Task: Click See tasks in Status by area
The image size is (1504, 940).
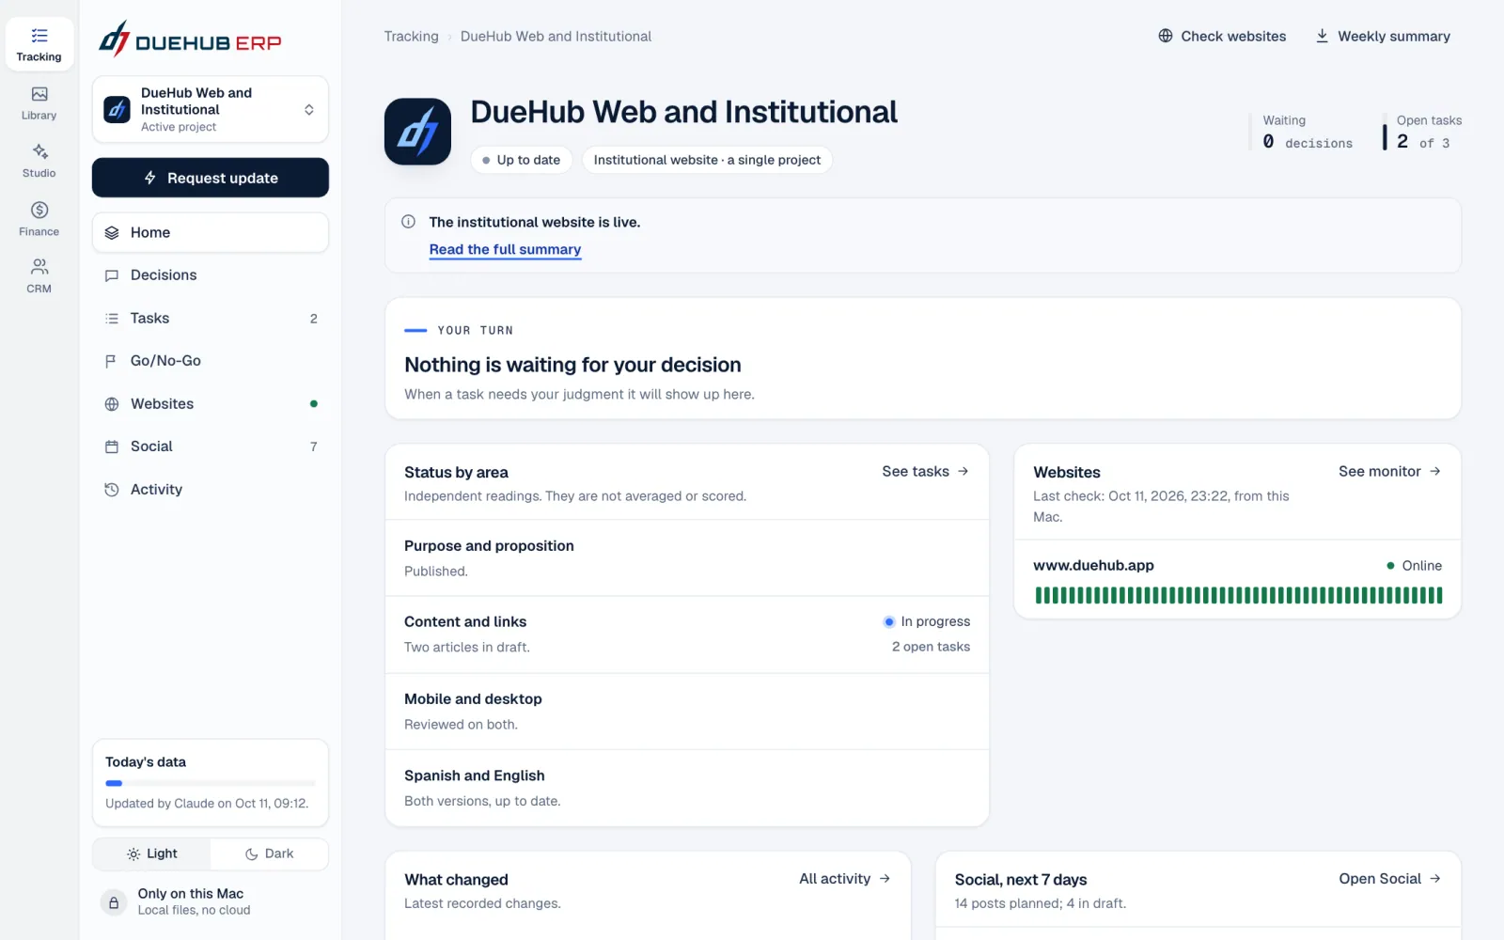Action: [x=925, y=471]
